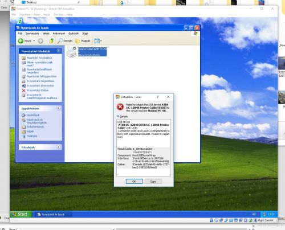Click the Desktop folder in the background window
Viewport: 285px width, 230px height.
(x=29, y=2)
